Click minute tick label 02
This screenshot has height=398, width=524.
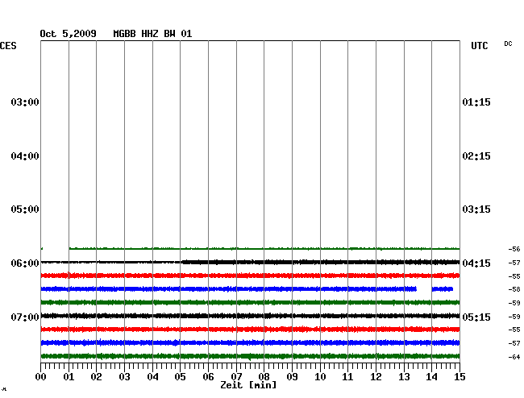coord(96,377)
